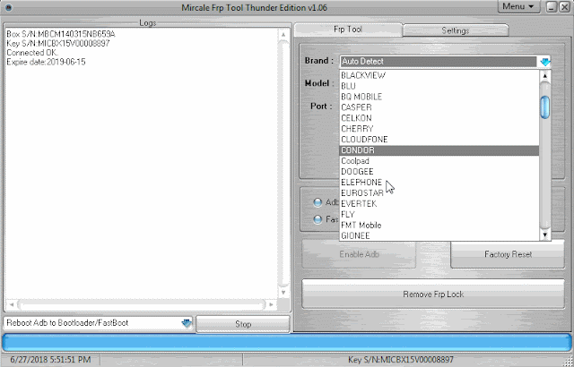Click logs horizontal scroll left arrow
The width and height of the screenshot is (574, 367).
[12, 304]
